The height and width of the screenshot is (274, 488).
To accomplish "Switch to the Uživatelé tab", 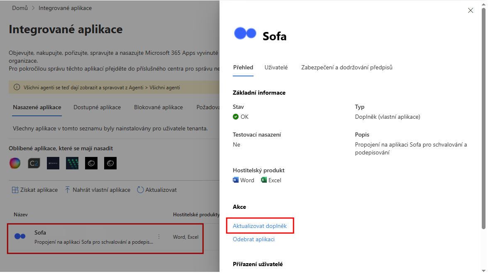I will tap(276, 67).
